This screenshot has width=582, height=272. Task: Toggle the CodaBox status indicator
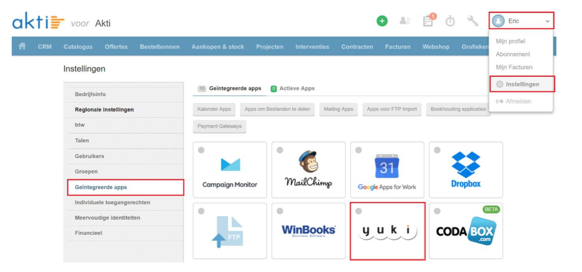coord(437,211)
